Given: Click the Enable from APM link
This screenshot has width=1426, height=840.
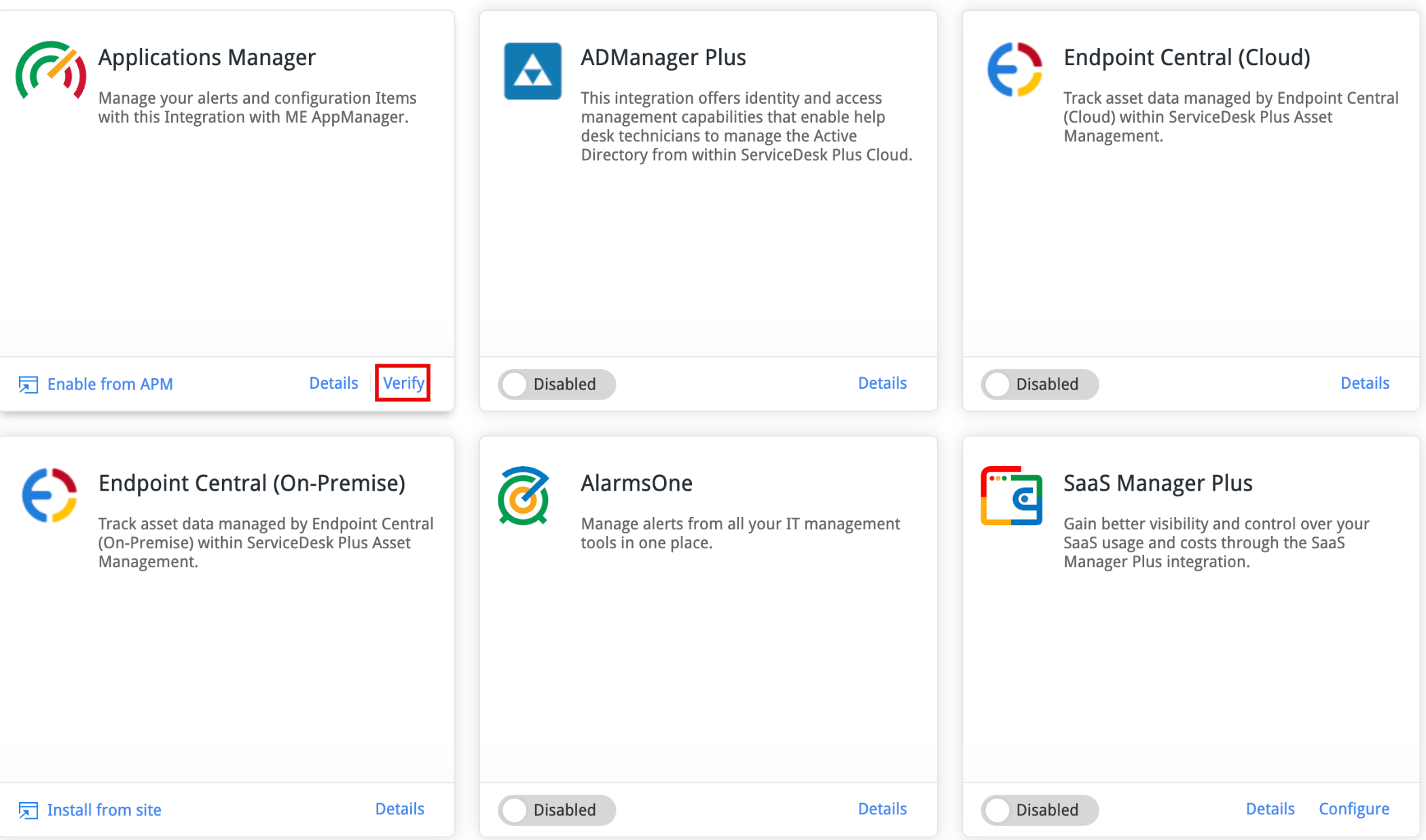Looking at the screenshot, I should 110,384.
